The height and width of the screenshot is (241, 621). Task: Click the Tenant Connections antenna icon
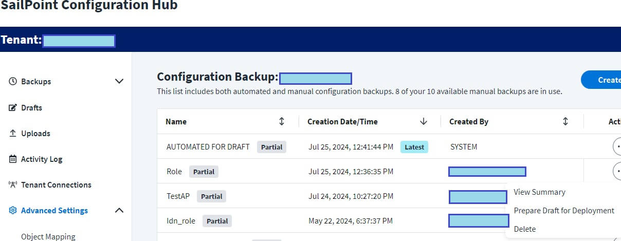pos(13,184)
